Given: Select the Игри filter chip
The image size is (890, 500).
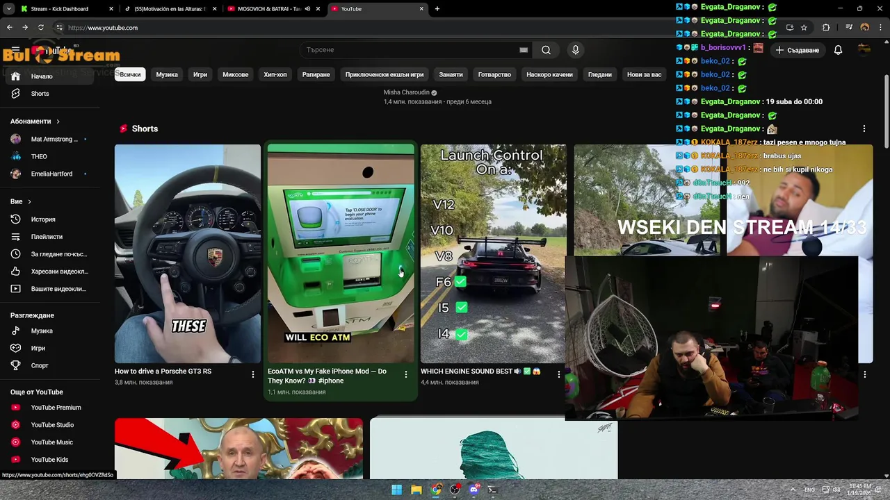Looking at the screenshot, I should pos(200,74).
